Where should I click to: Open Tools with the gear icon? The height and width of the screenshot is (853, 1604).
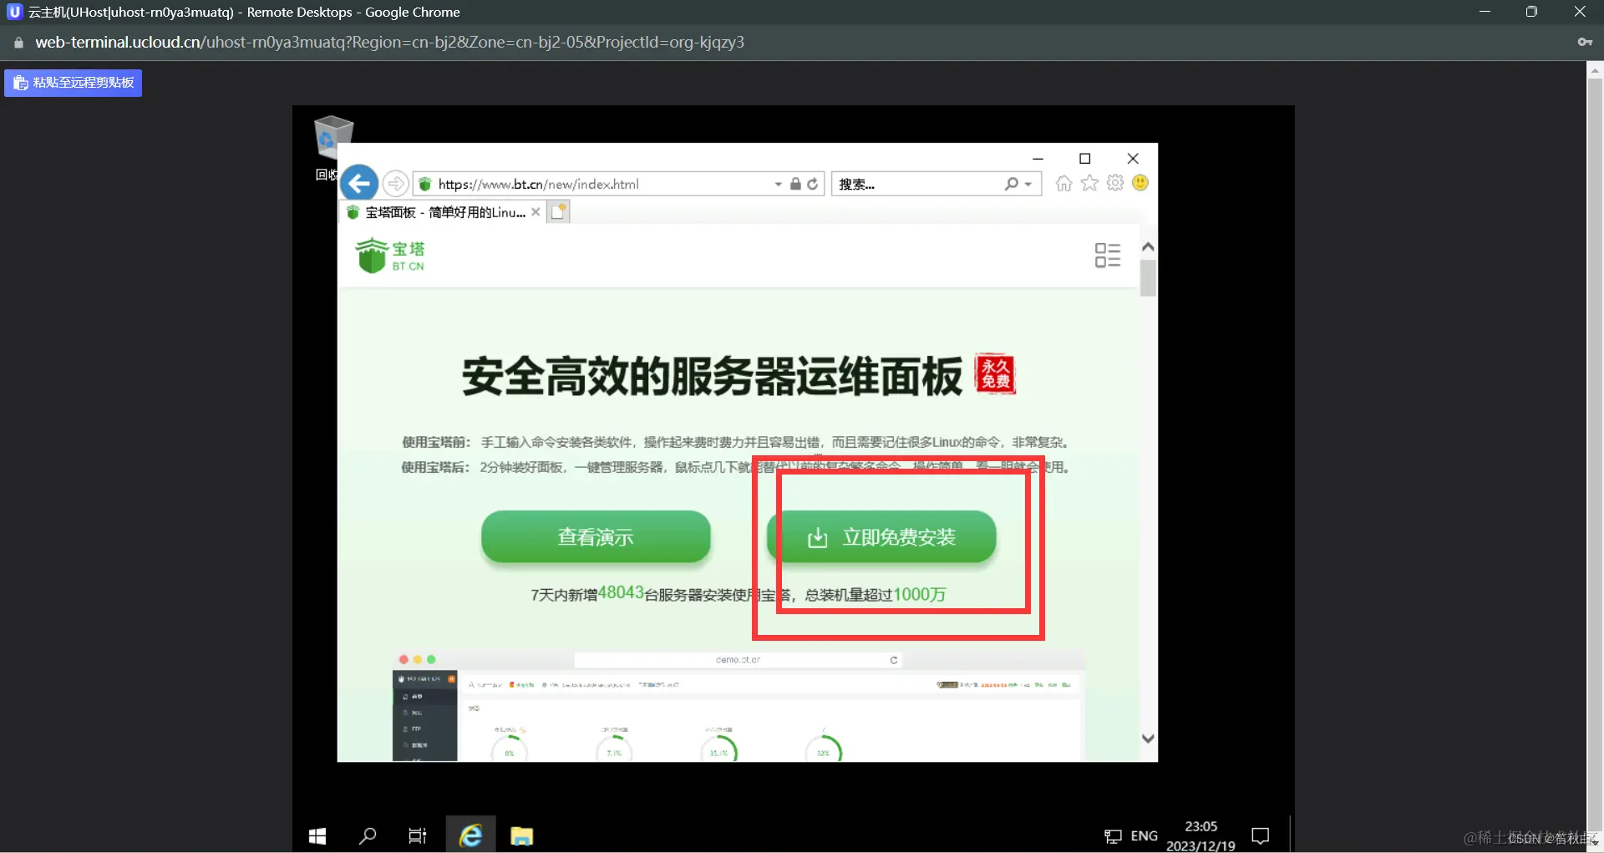pos(1114,183)
